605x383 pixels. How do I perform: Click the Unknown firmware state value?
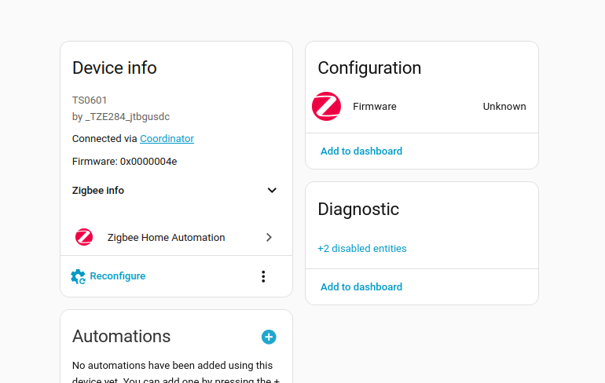pyautogui.click(x=504, y=107)
